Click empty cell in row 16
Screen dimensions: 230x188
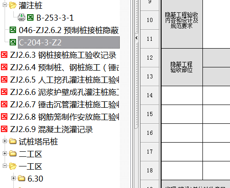pos(182,133)
